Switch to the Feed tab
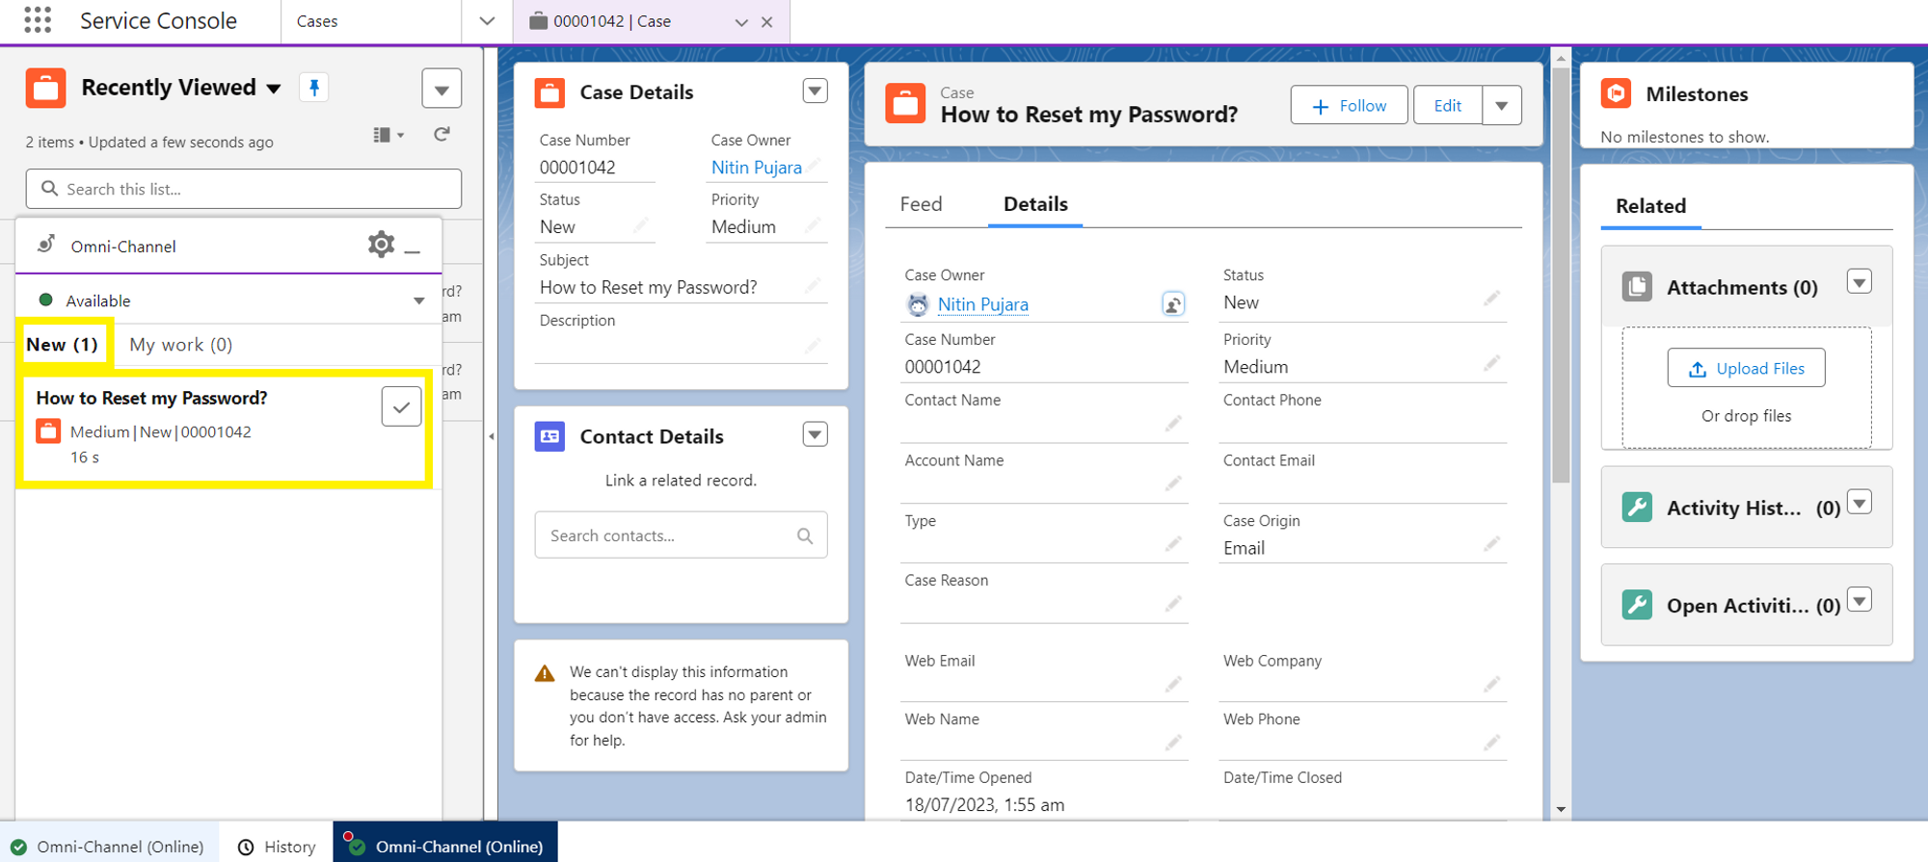This screenshot has width=1928, height=862. [921, 204]
